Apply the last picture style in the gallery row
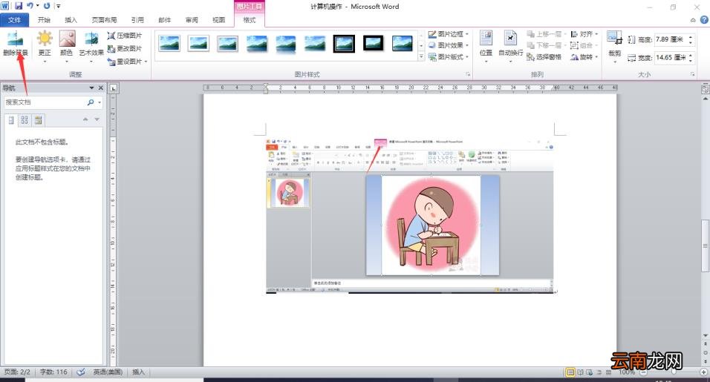 [x=402, y=44]
